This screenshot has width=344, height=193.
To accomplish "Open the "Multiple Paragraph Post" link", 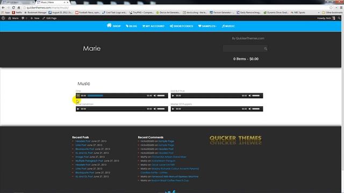I will pos(89,161).
